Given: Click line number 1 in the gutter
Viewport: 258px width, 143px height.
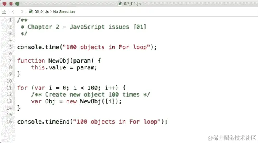Looking at the screenshot, I should click(10, 20).
